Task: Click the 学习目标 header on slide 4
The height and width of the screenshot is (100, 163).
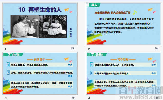Action: point(97,54)
